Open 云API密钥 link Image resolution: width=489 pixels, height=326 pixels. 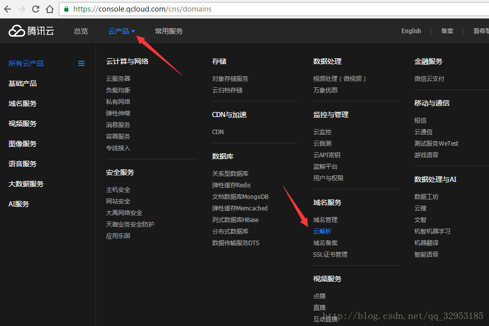click(327, 155)
